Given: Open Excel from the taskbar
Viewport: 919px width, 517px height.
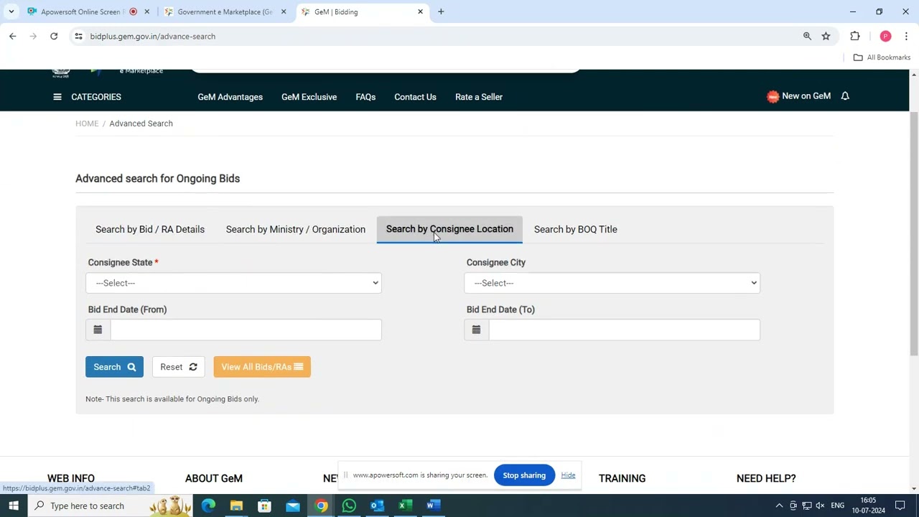Looking at the screenshot, I should click(x=405, y=506).
